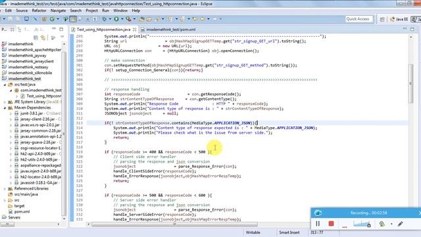Screen dimensions: 421x237
Task: Open the New Class dropdown arrow
Action: pyautogui.click(x=58, y=19)
